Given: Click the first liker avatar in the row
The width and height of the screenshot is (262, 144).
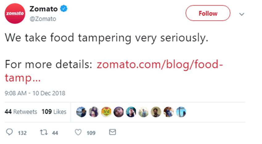Looking at the screenshot, I should click(x=81, y=112).
